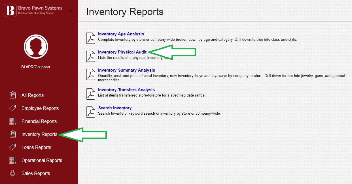Click the Employee Reports tag icon
Screen dimensions: 352x184
[12, 108]
